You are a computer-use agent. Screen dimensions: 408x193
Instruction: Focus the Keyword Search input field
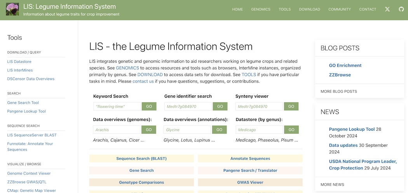(x=117, y=106)
